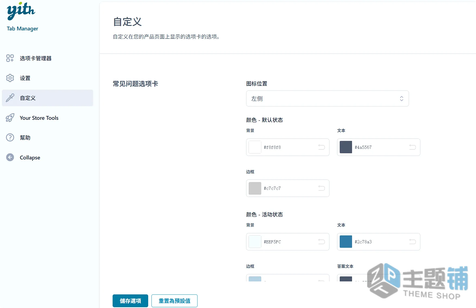The height and width of the screenshot is (308, 476).
Task: Open active text blue swatch
Action: tap(346, 242)
